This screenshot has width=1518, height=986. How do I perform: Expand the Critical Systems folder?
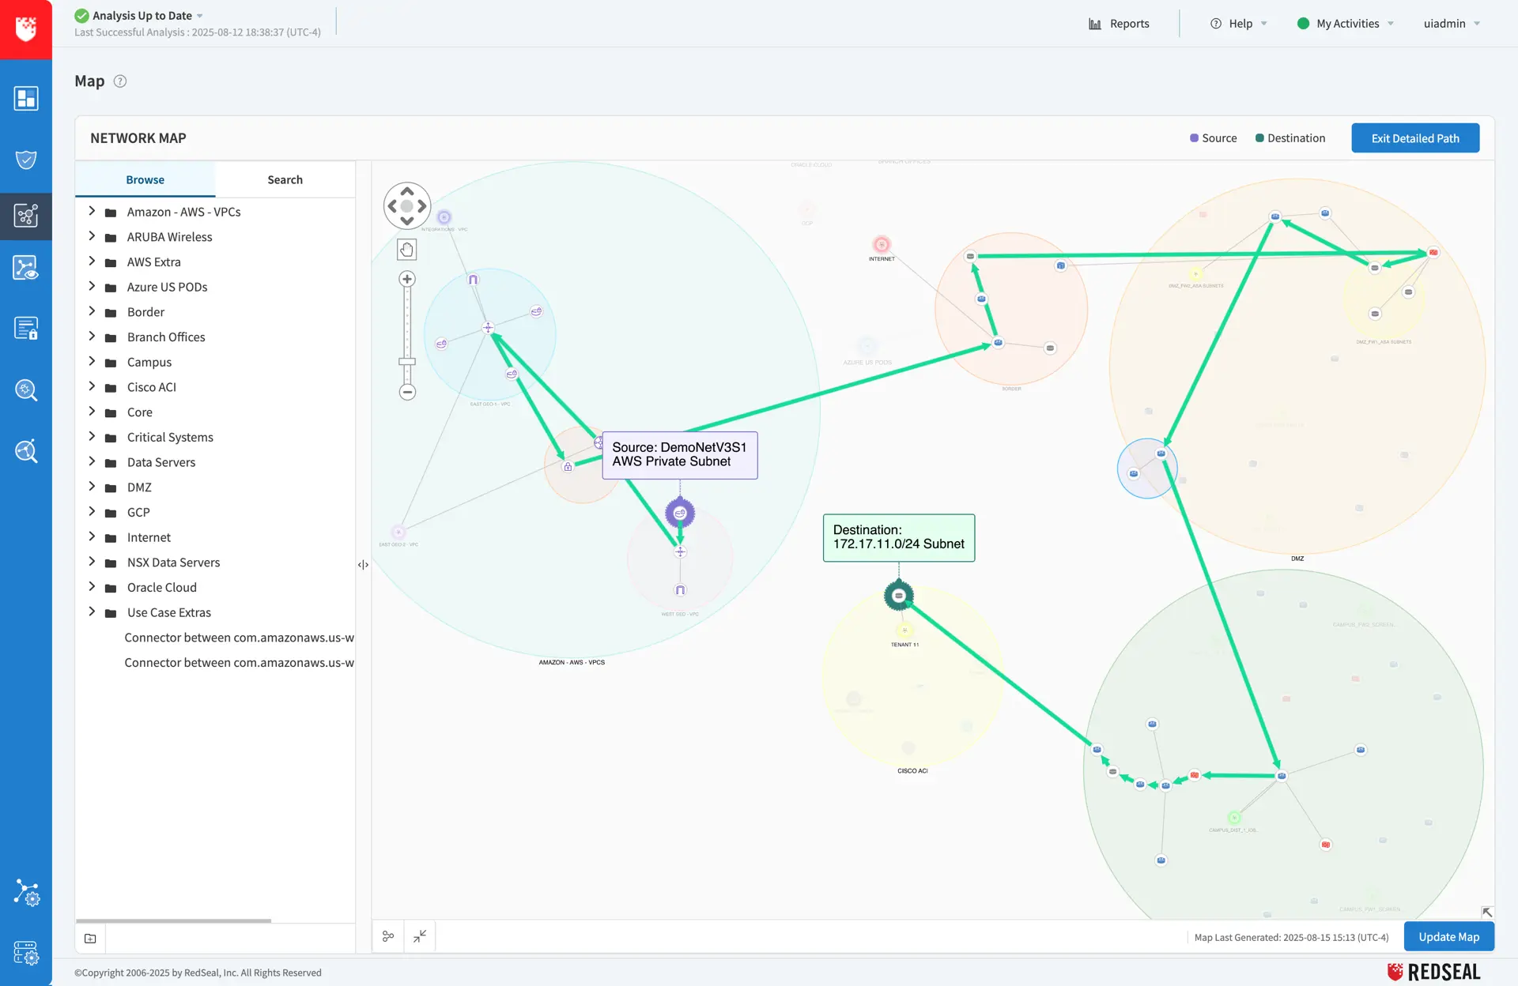tap(92, 436)
